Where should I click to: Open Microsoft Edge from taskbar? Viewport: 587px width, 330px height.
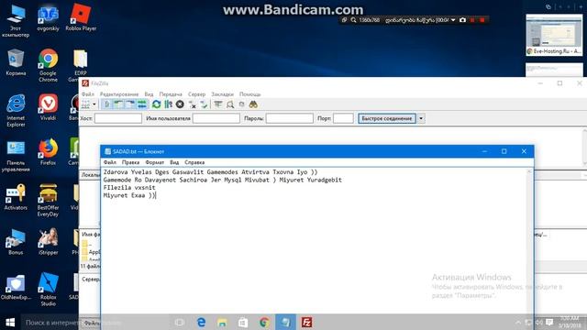click(x=201, y=322)
